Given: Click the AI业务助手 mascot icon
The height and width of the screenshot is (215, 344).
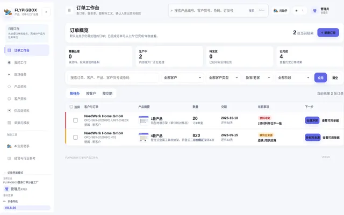Looking at the screenshot, I should pos(9,146).
